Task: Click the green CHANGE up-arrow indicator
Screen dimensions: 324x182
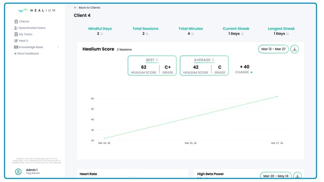Action: (251, 72)
